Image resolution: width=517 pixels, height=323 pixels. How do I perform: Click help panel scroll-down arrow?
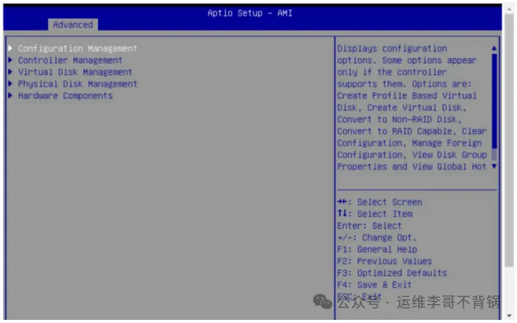494,167
